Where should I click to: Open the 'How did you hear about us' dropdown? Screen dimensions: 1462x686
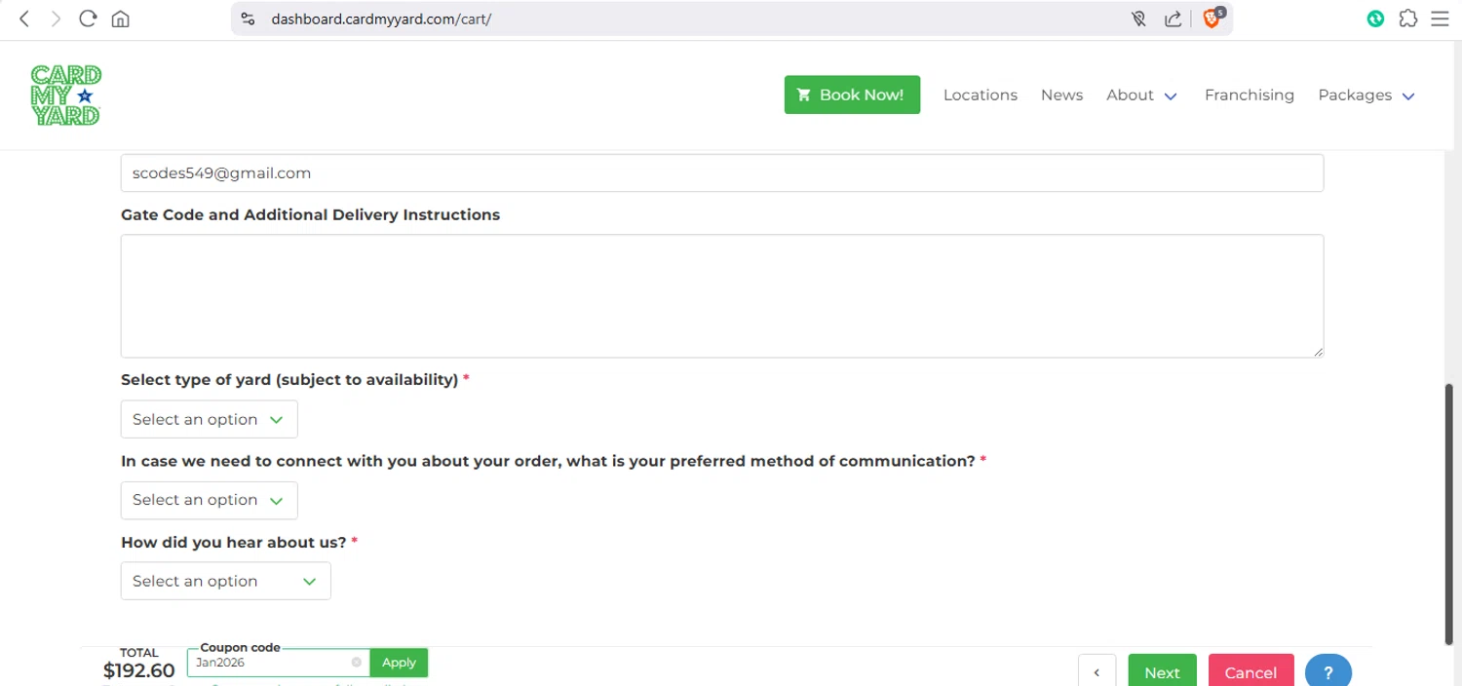coord(225,582)
